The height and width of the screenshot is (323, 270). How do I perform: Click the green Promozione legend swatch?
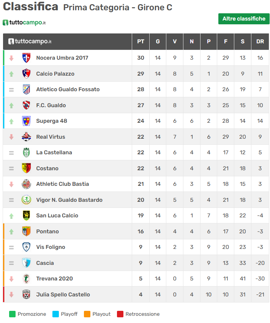tap(12, 314)
